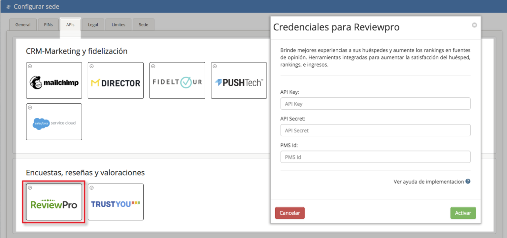Click the Cancelar button
The height and width of the screenshot is (238, 507).
coord(289,213)
